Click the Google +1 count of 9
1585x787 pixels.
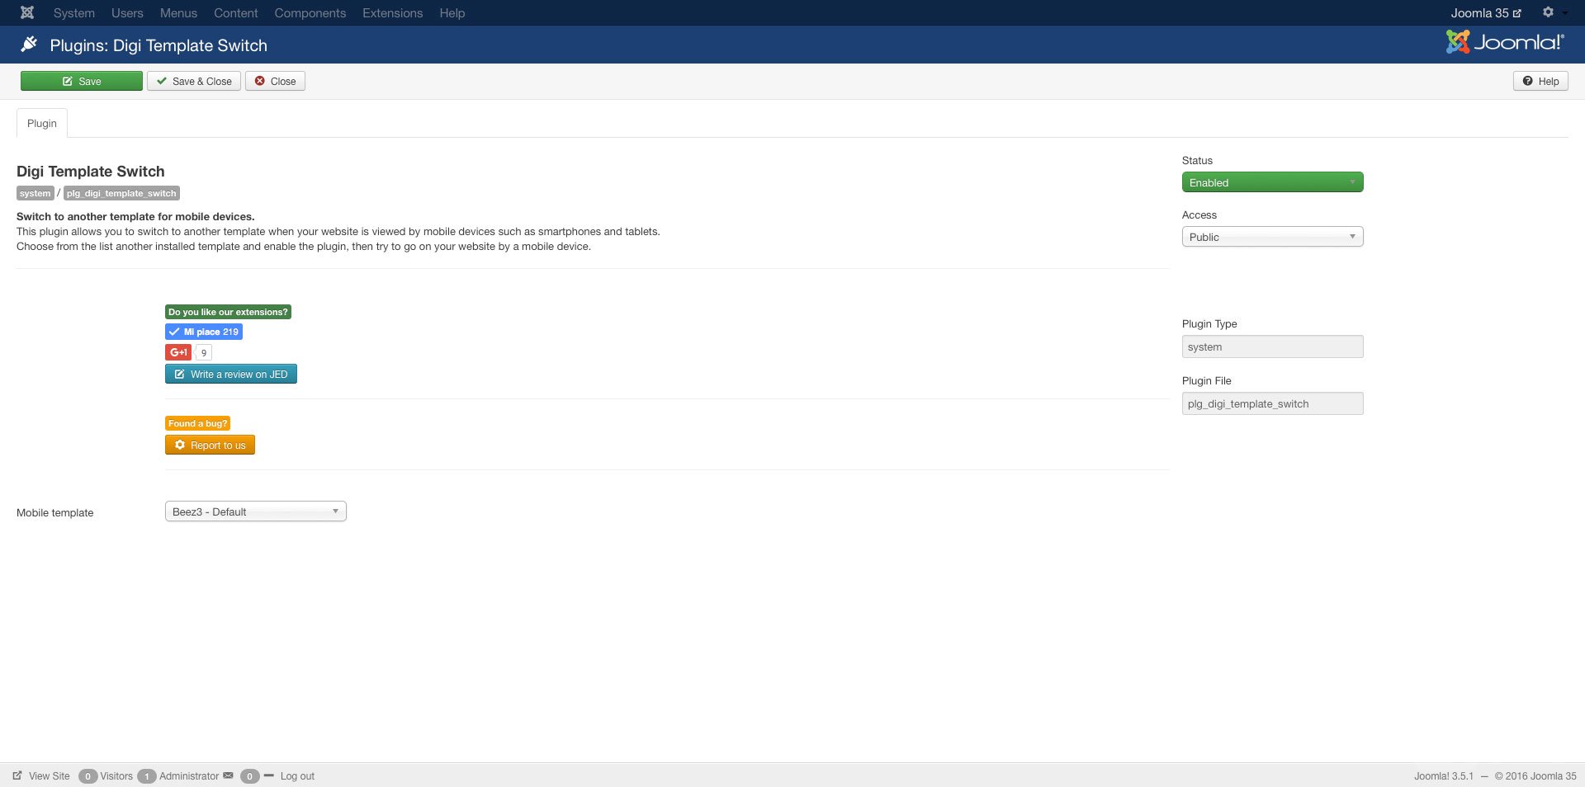[x=204, y=352]
